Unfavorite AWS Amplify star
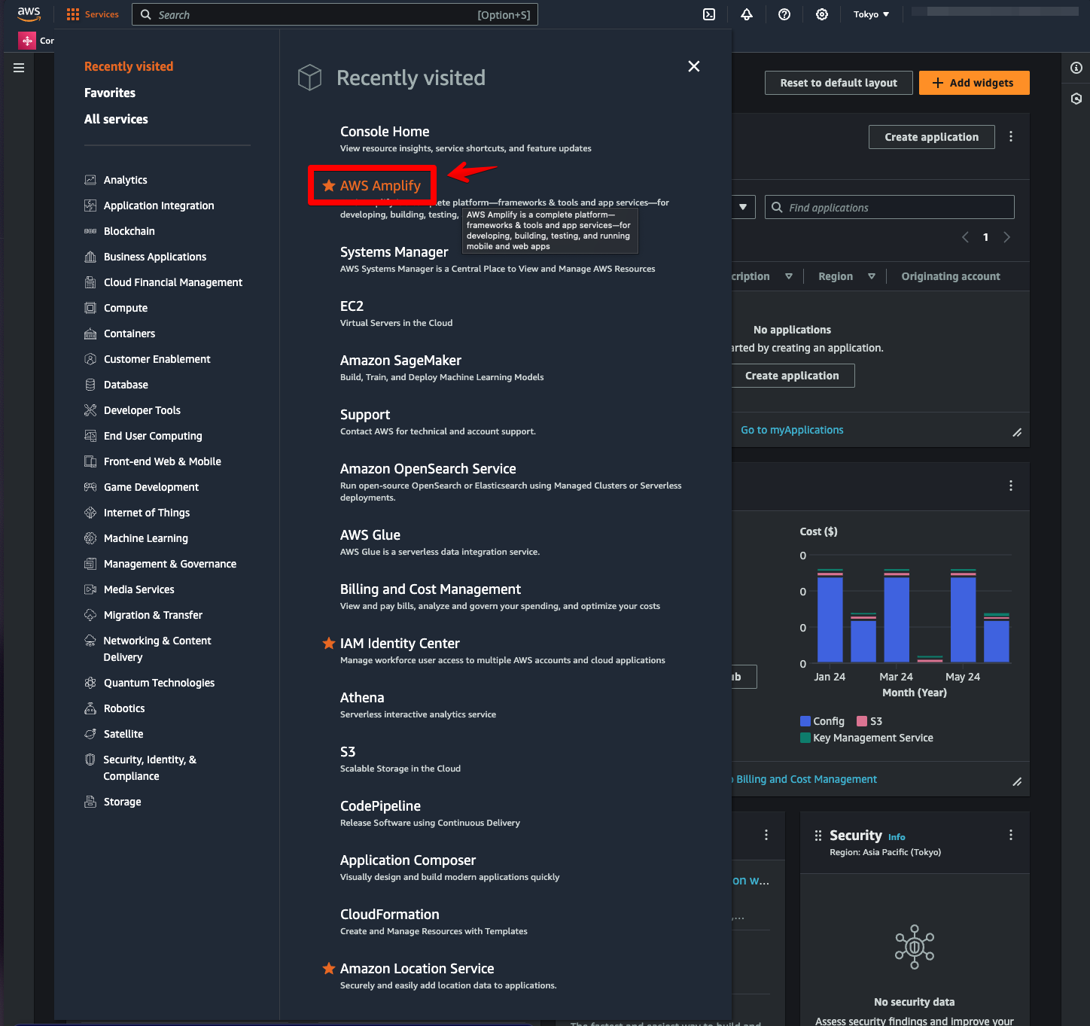The height and width of the screenshot is (1026, 1090). point(329,186)
